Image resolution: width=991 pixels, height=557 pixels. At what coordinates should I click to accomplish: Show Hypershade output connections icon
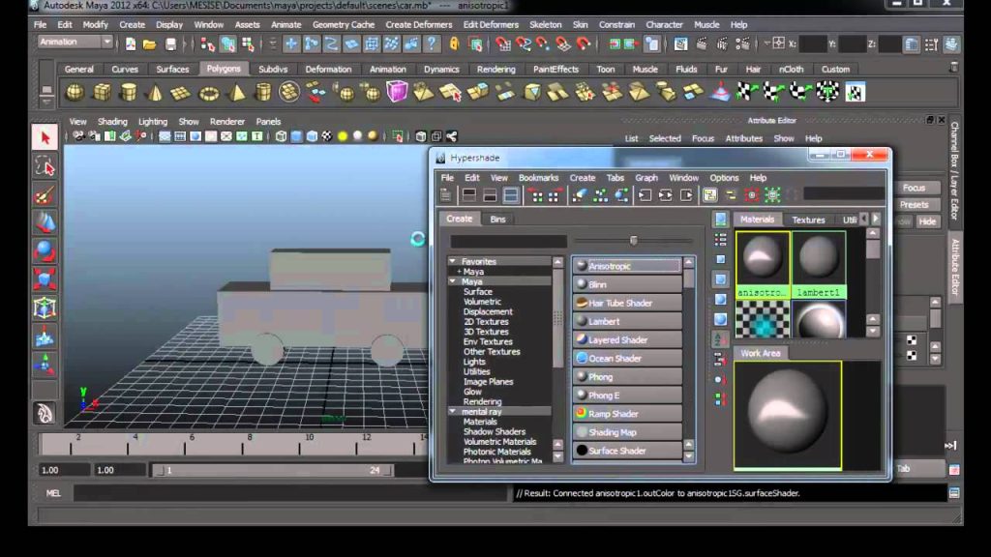686,195
